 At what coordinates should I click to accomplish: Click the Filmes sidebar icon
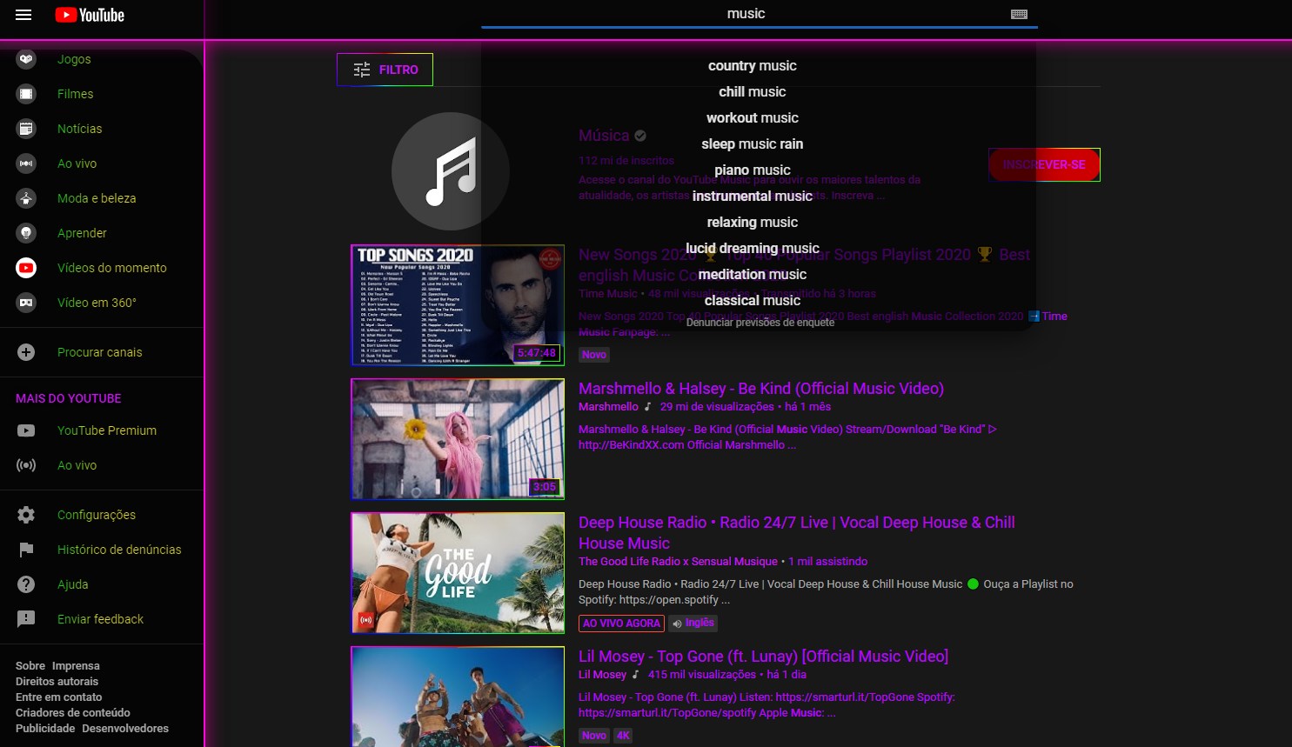(x=26, y=94)
